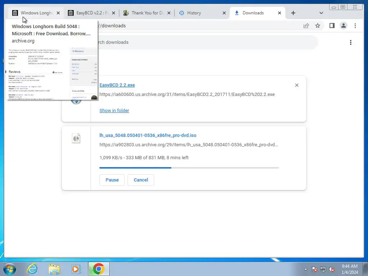Open Windows Media Player from taskbar

[76, 269]
